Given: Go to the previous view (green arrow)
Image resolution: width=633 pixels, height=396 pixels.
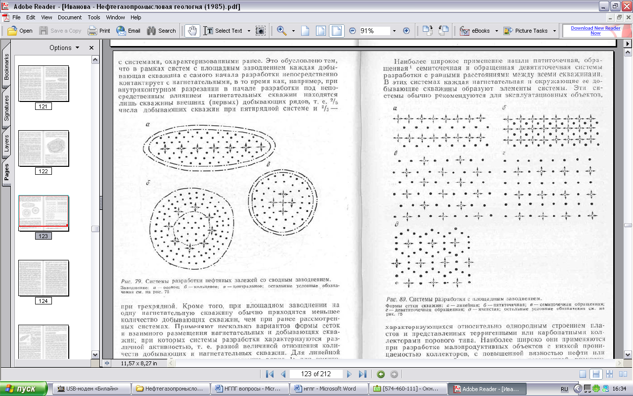Looking at the screenshot, I should tap(380, 374).
